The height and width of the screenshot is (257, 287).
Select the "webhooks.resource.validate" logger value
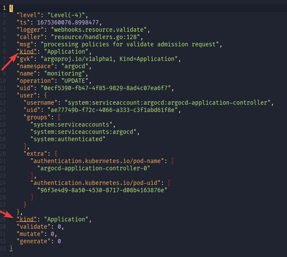coord(99,30)
